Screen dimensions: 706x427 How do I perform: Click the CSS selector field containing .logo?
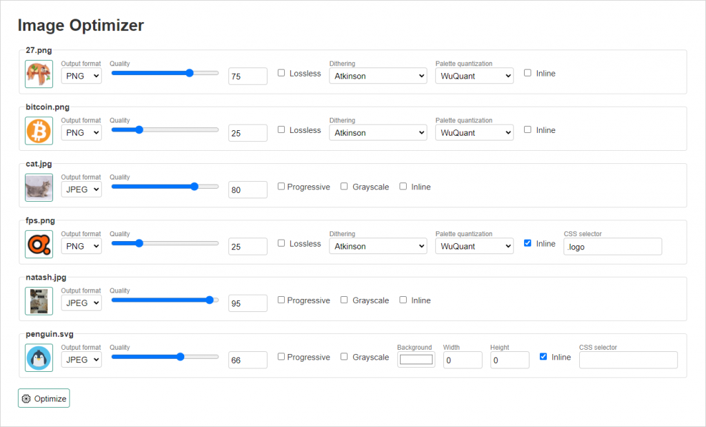tap(613, 247)
